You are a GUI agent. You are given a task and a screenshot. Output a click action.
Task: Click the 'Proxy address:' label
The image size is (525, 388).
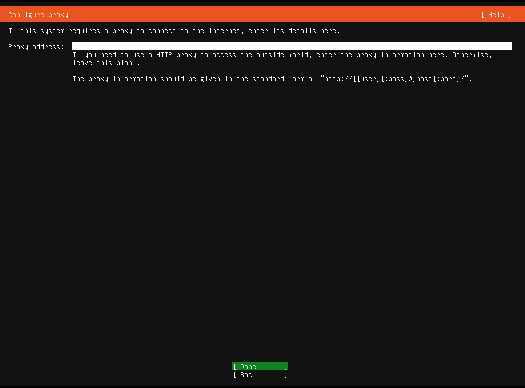click(36, 47)
